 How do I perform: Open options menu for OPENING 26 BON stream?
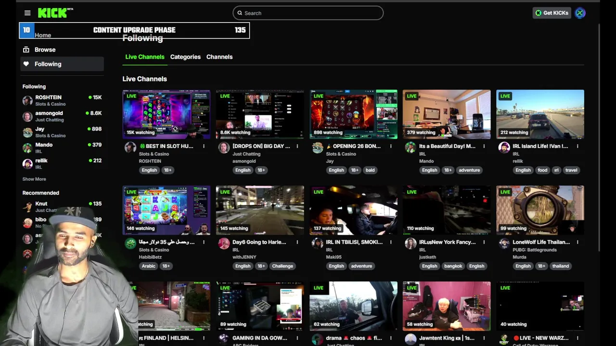click(391, 146)
